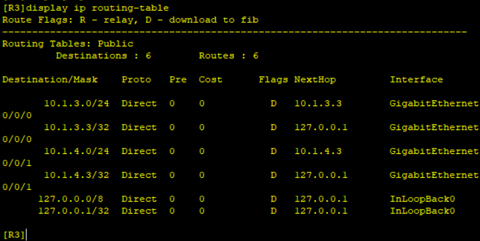Click the Proto column header

tap(136, 79)
